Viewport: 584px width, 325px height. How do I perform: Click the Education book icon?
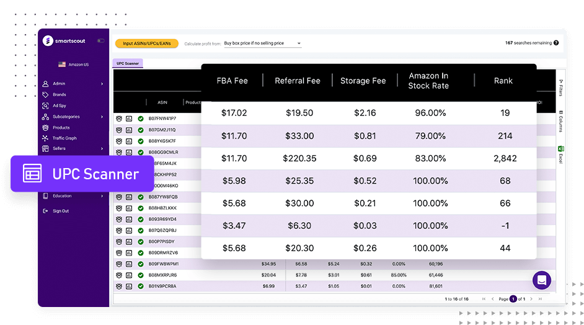point(45,195)
